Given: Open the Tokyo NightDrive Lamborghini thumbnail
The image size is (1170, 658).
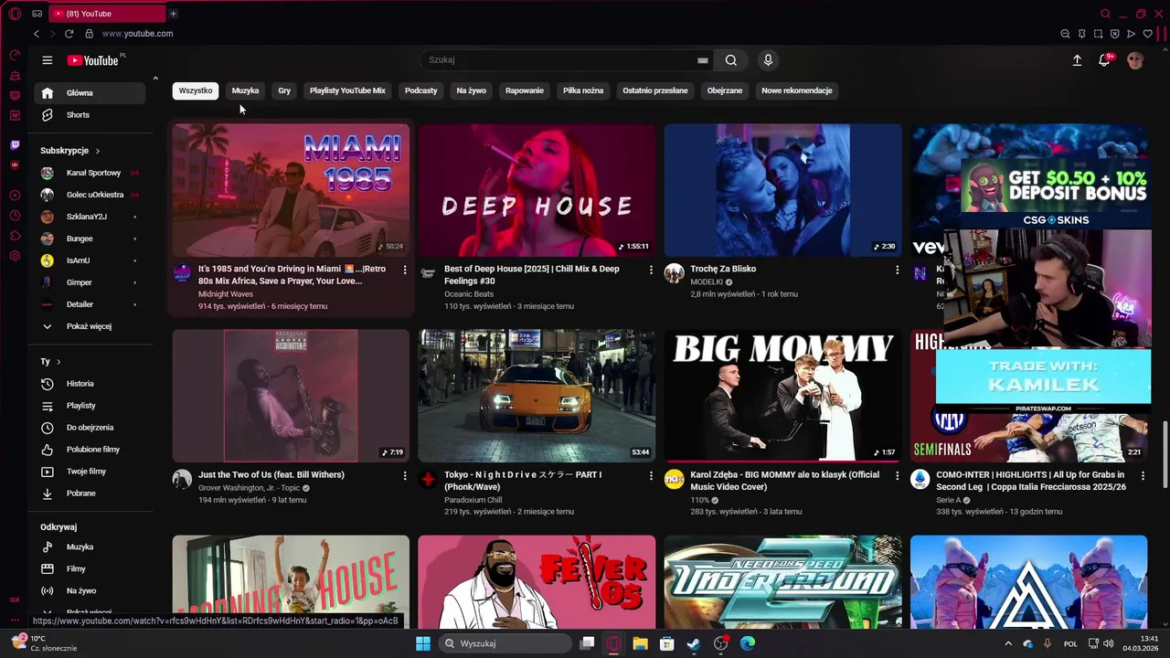Looking at the screenshot, I should 537,396.
